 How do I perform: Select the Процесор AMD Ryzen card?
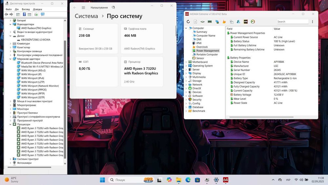[142, 71]
